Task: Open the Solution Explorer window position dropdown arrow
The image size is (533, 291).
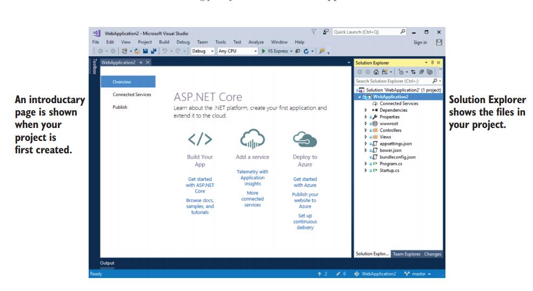Action: (x=426, y=63)
